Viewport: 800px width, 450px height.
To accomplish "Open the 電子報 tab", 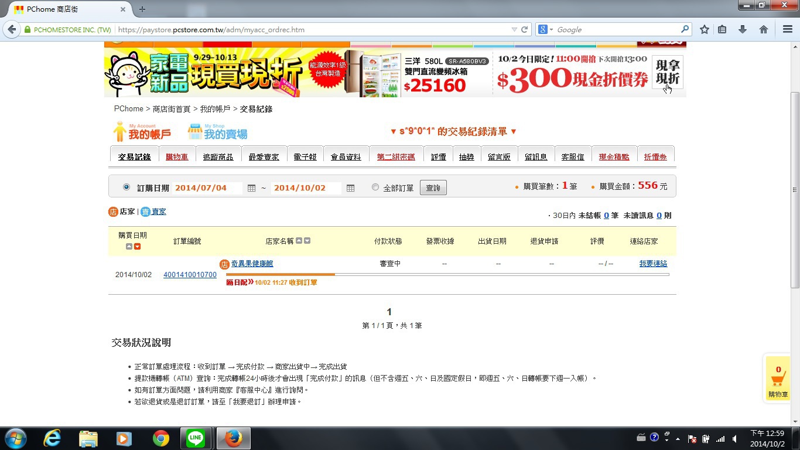I will point(305,156).
